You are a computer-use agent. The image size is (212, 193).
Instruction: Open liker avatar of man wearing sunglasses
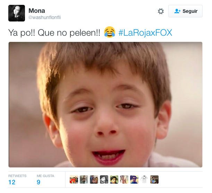pos(134,179)
